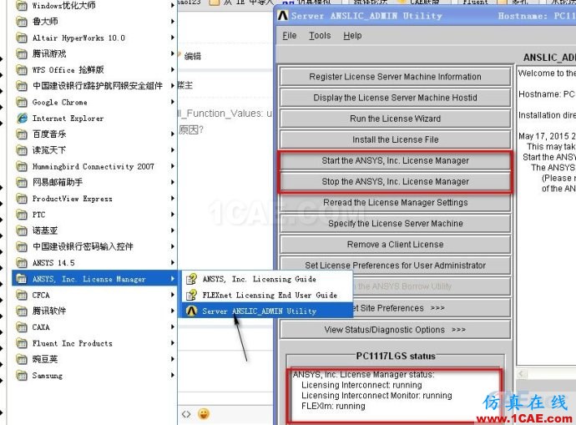
Task: Select the Windows优化大师 menu entry
Action: pyautogui.click(x=95, y=6)
